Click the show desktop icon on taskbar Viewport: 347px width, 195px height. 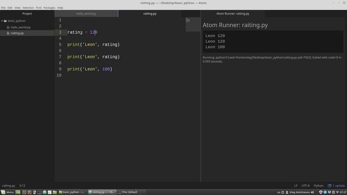pos(18,192)
